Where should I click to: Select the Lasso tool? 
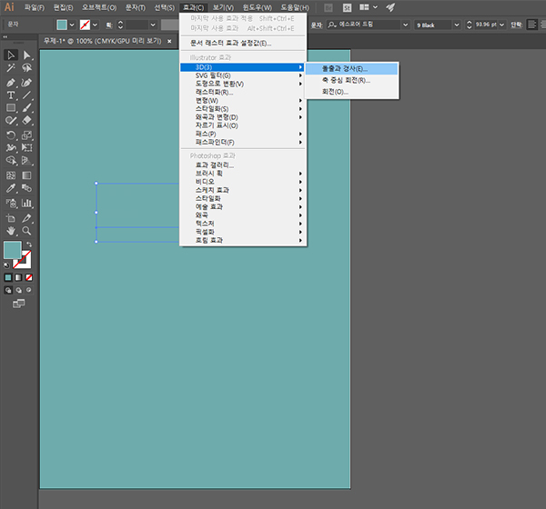click(x=26, y=68)
